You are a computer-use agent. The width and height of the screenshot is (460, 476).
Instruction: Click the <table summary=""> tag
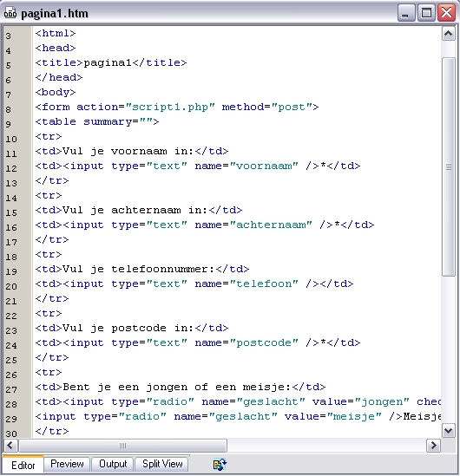coord(97,121)
